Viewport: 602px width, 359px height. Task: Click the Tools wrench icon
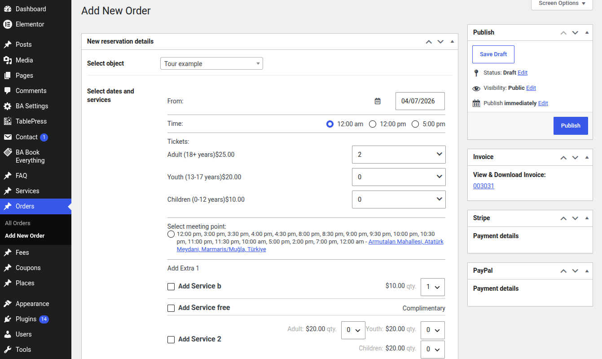tap(8, 350)
